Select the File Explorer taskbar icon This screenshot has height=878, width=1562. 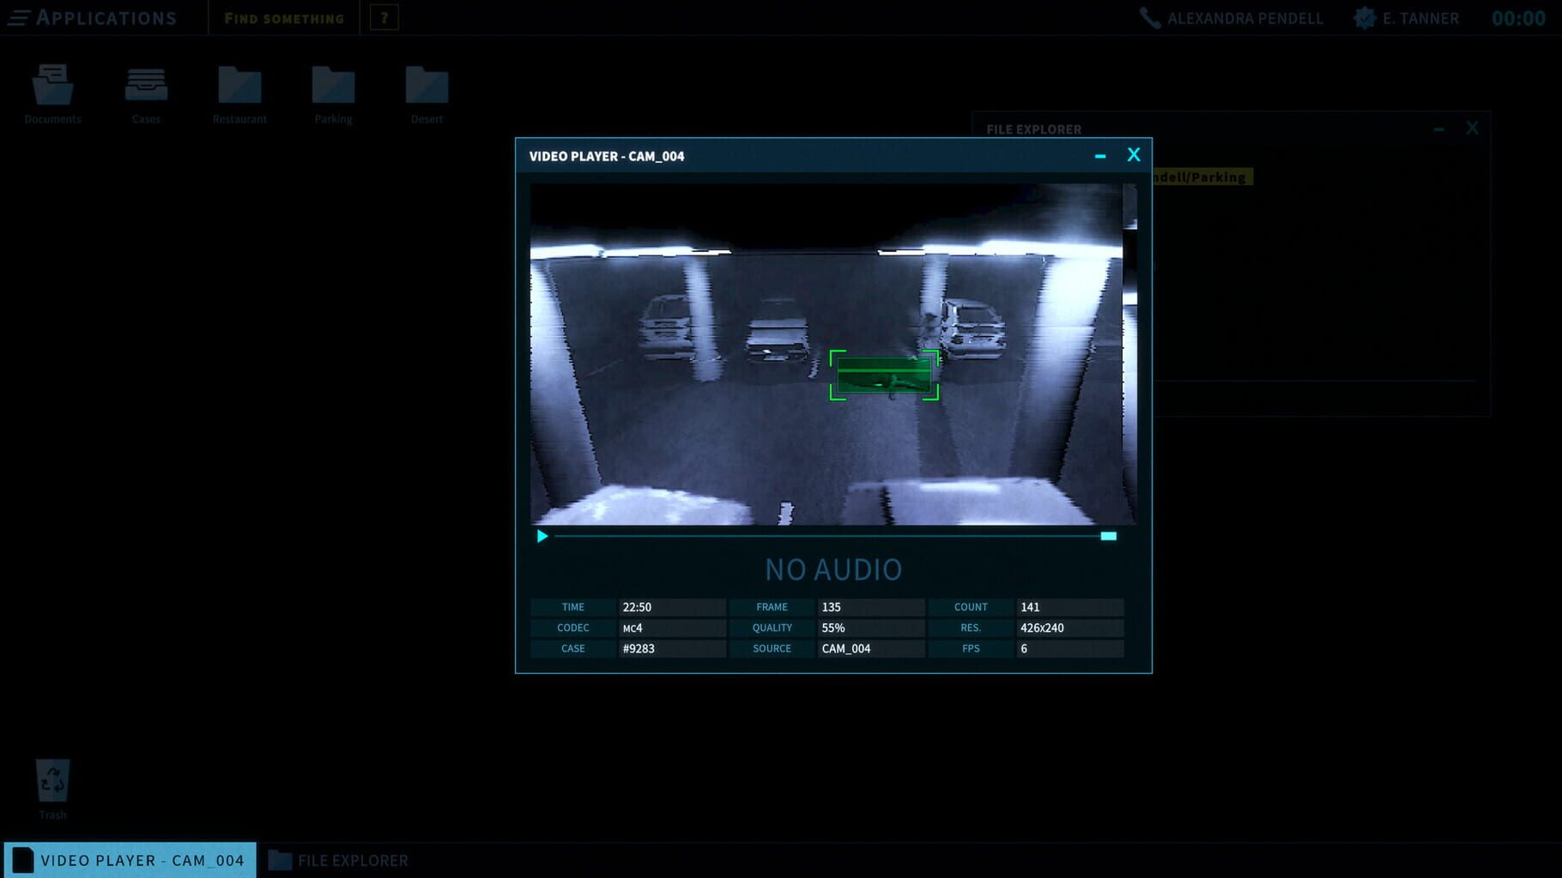pyautogui.click(x=338, y=860)
